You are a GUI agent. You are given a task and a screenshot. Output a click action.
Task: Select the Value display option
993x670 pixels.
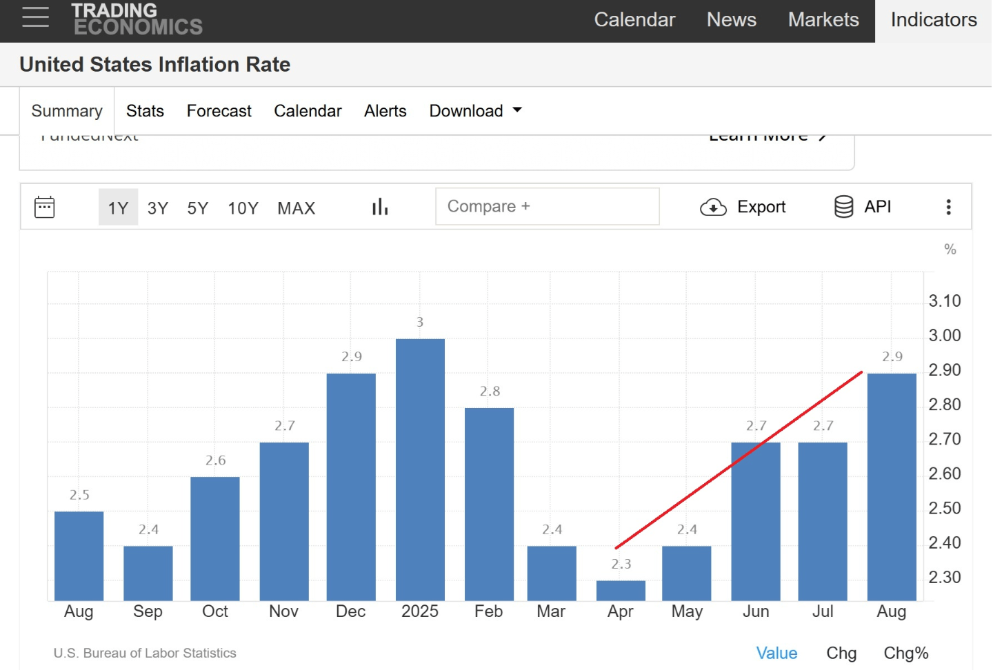coord(777,653)
